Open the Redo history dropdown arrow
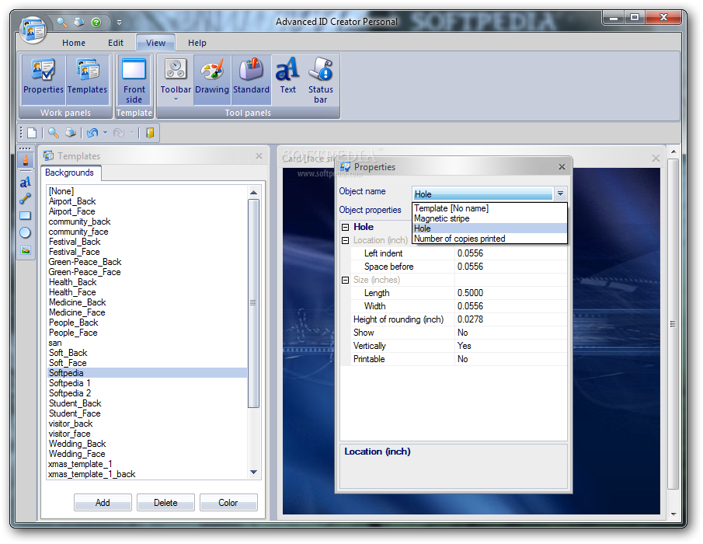 pos(132,133)
